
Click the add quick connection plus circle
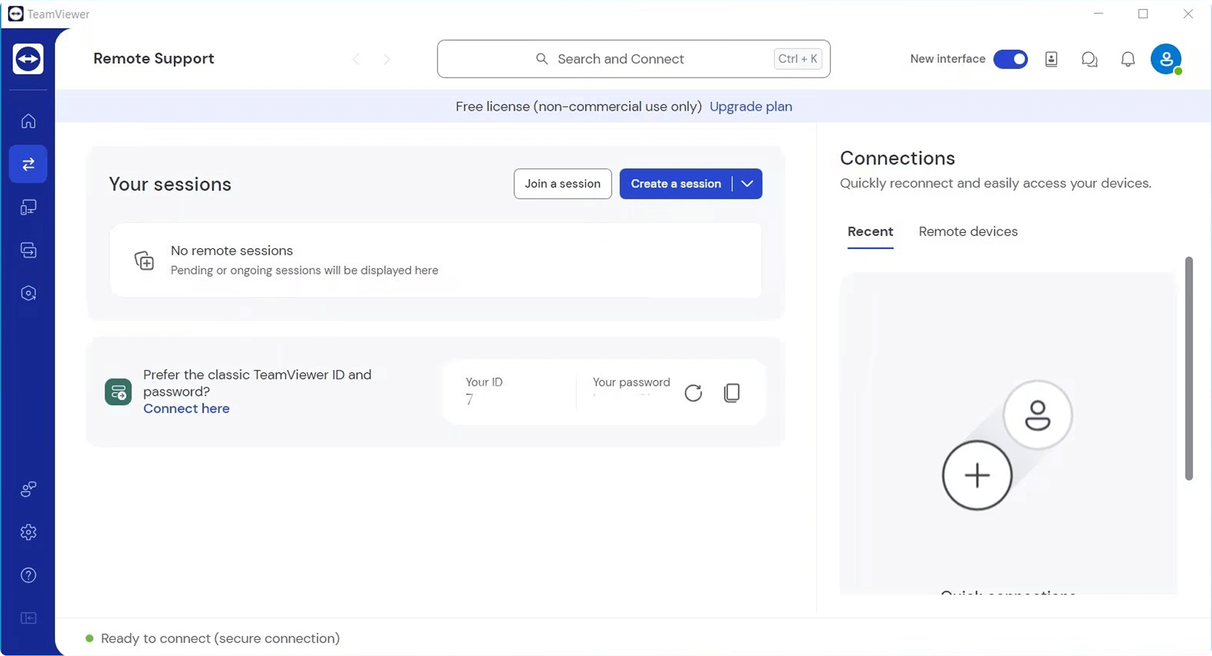click(977, 475)
